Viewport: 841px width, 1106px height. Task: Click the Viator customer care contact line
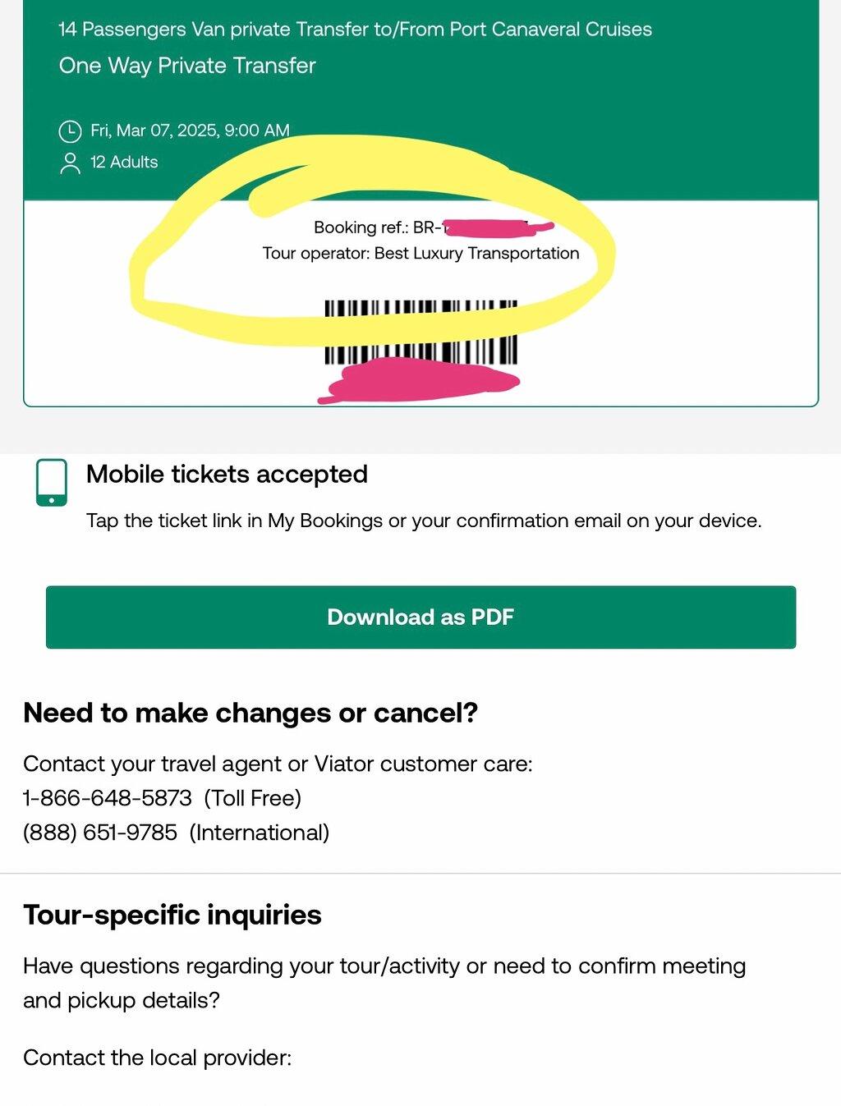[x=278, y=764]
